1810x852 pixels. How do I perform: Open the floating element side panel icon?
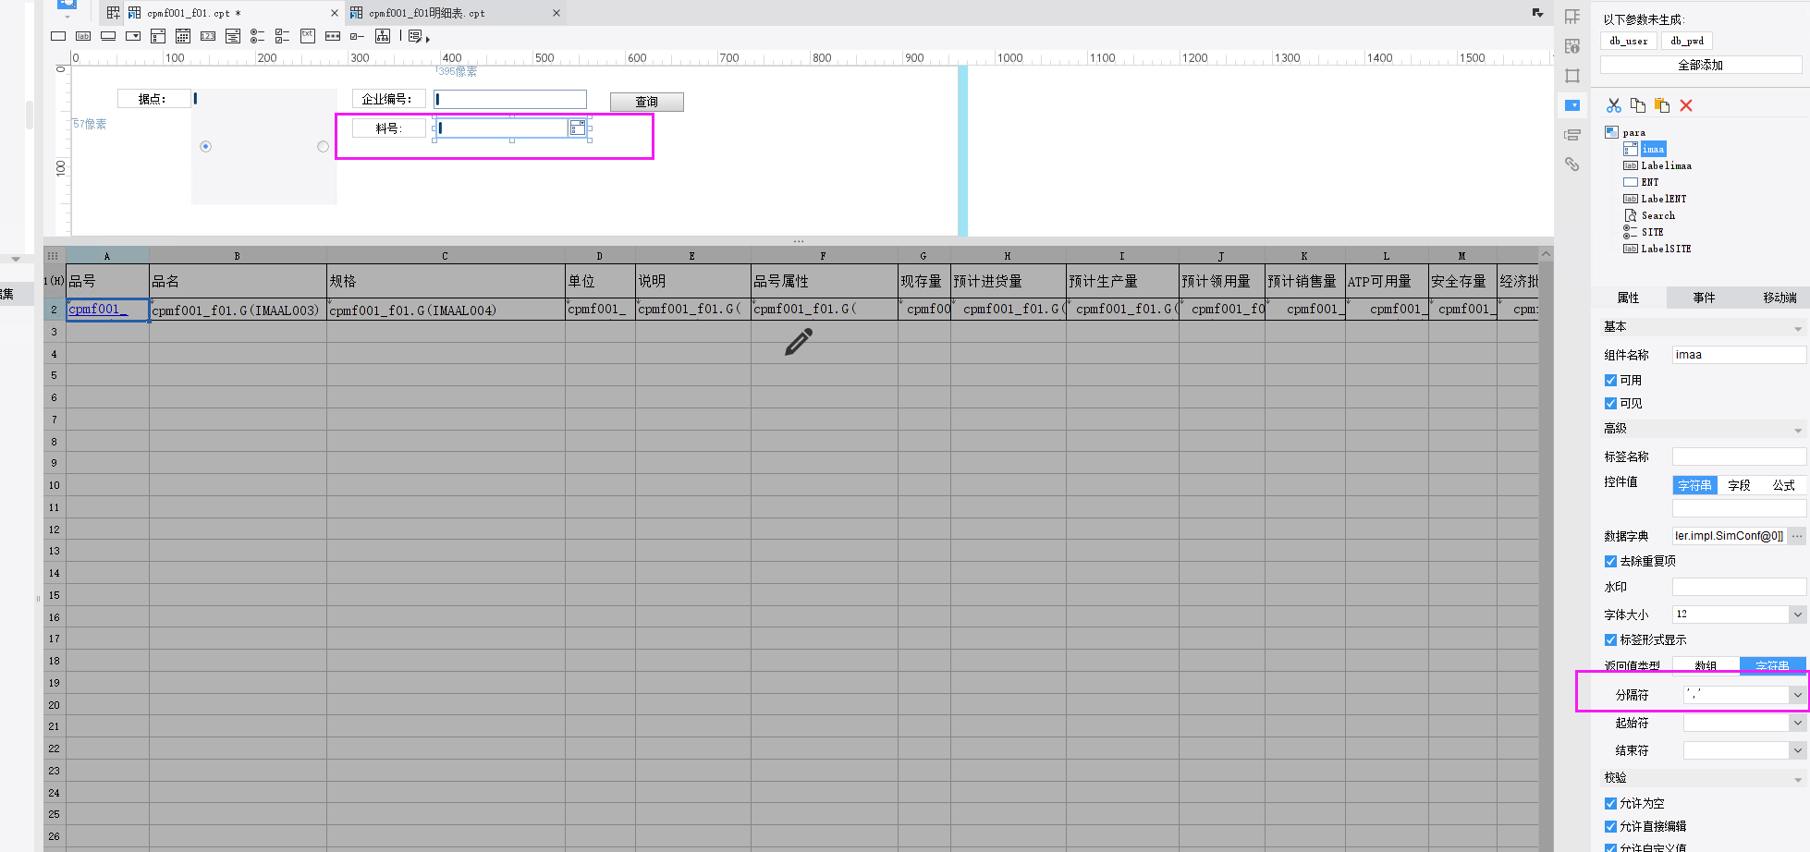(x=1572, y=76)
